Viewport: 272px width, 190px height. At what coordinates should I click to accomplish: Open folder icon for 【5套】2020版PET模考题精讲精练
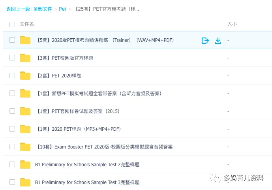[x=25, y=40]
